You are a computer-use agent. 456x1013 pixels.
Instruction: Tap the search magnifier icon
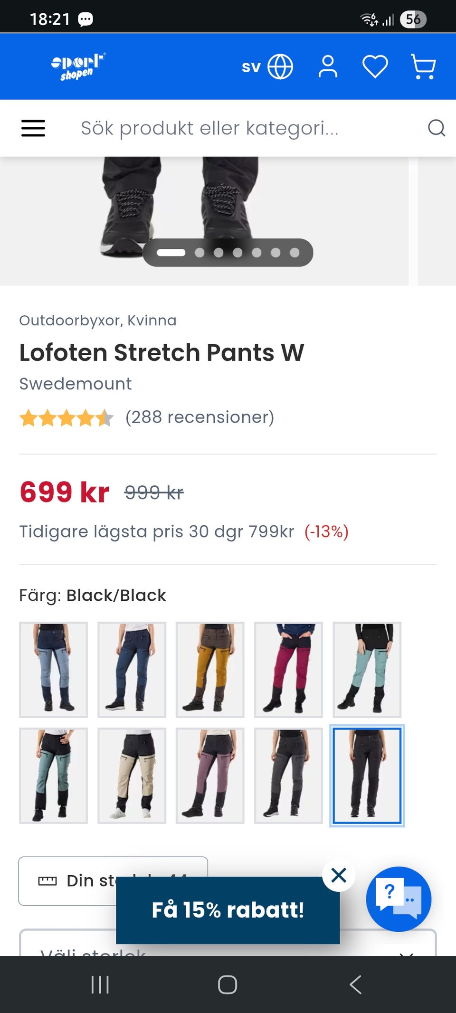[436, 128]
